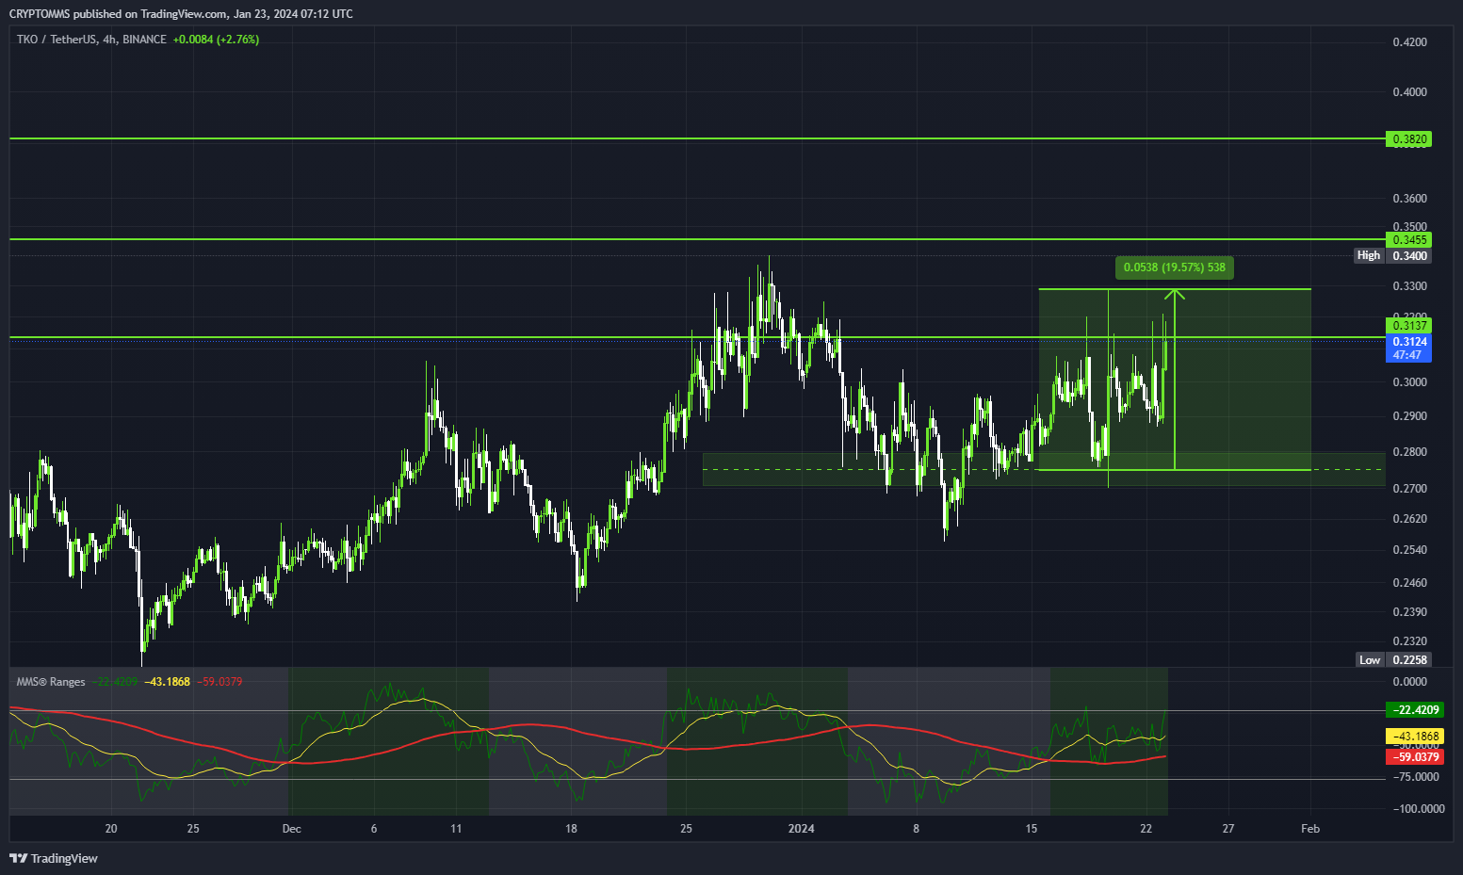Click the 2024 label on time axis
This screenshot has width=1463, height=875.
click(x=802, y=829)
